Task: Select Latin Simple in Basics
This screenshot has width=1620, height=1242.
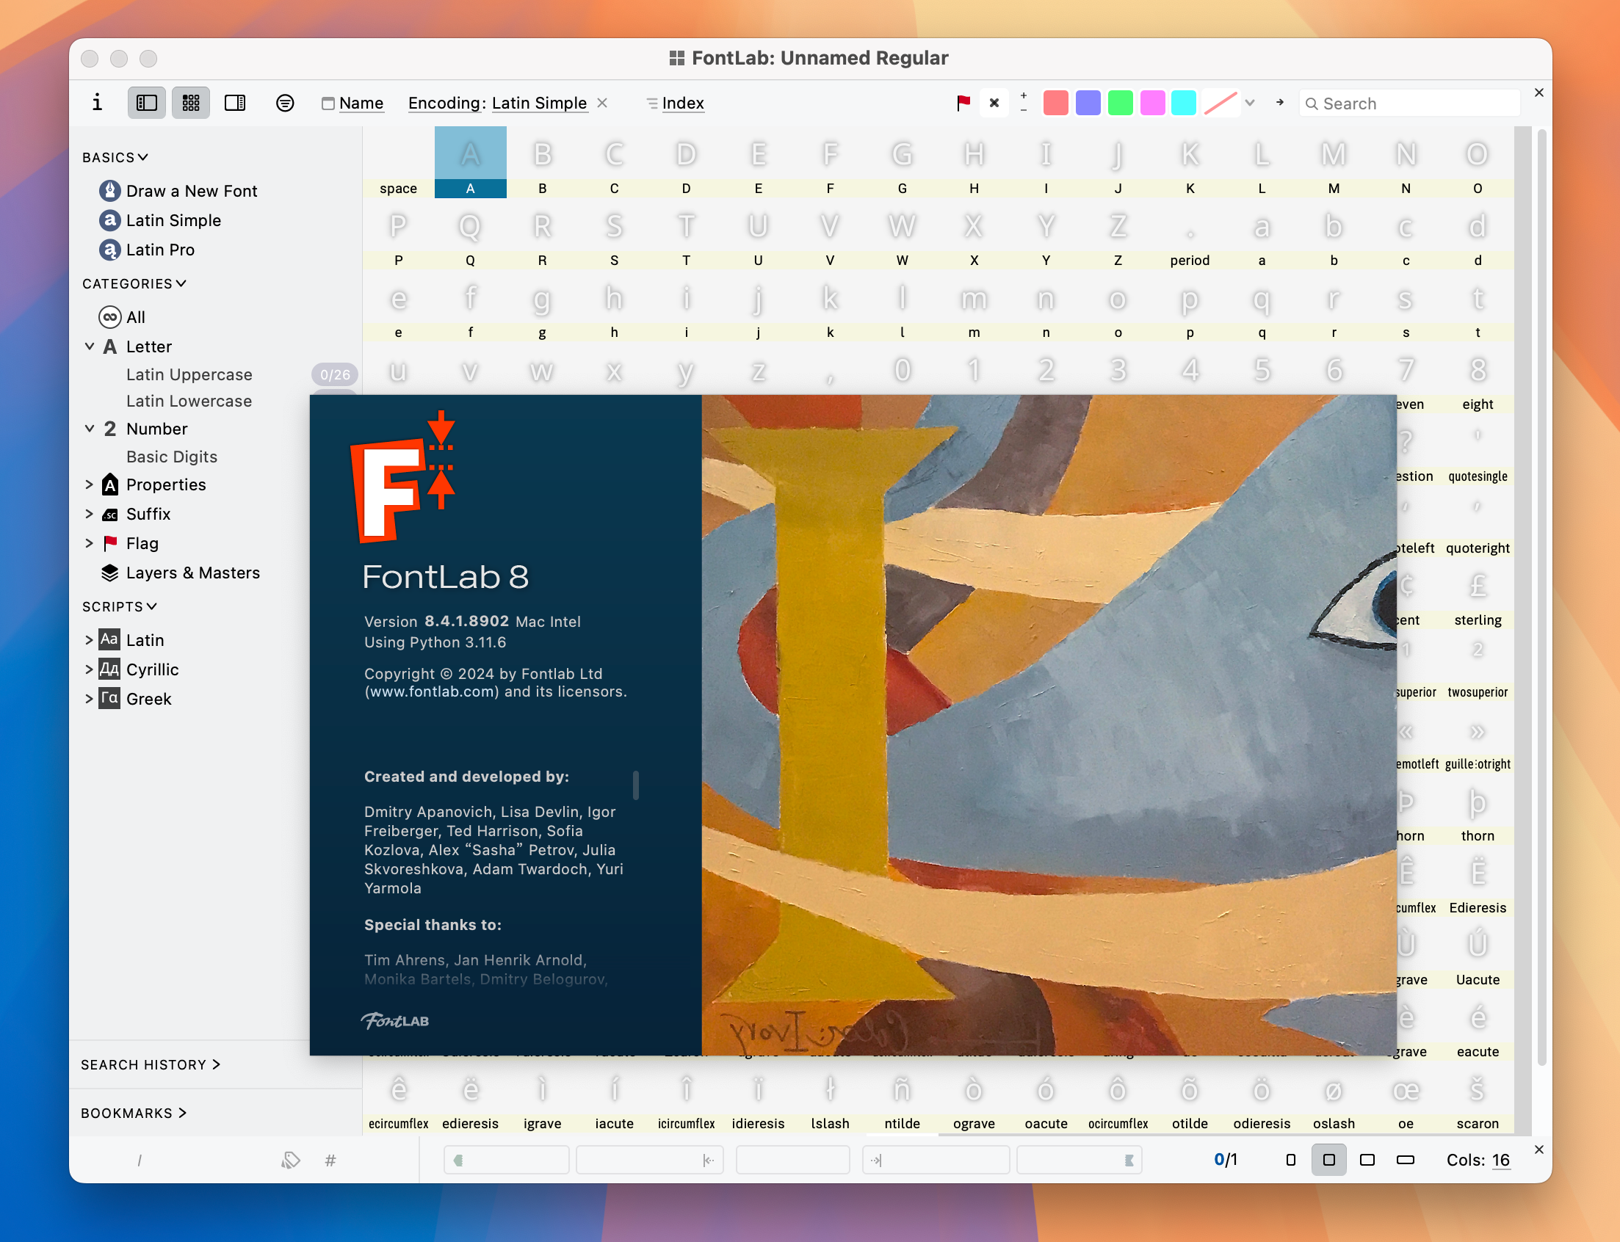Action: 159,220
